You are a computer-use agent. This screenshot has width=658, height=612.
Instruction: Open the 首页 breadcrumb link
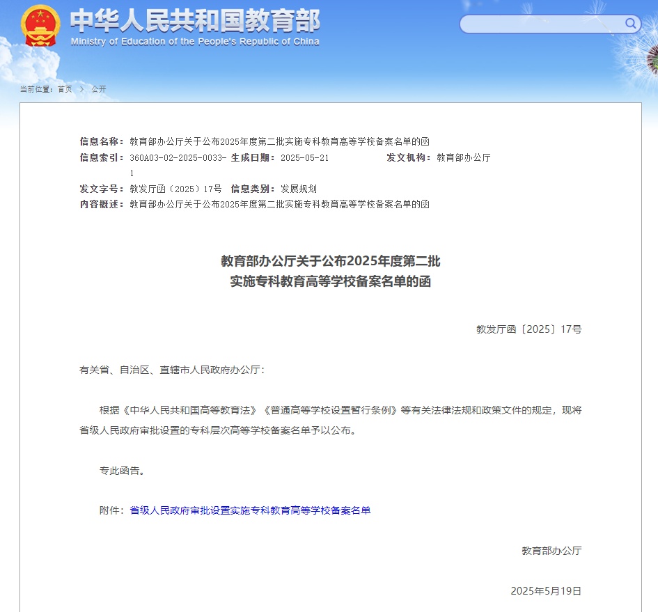[63, 89]
